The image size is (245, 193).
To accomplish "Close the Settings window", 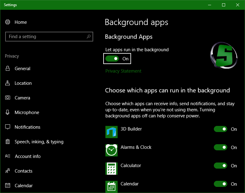I will (x=238, y=5).
